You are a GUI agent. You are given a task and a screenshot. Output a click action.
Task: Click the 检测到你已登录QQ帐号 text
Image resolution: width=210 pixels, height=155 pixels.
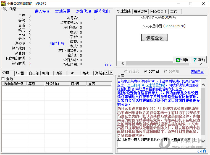tap(158, 17)
